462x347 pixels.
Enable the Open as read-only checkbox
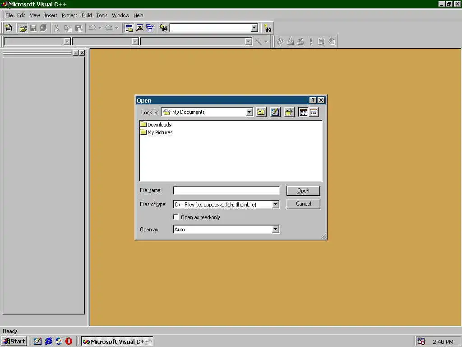pyautogui.click(x=176, y=217)
